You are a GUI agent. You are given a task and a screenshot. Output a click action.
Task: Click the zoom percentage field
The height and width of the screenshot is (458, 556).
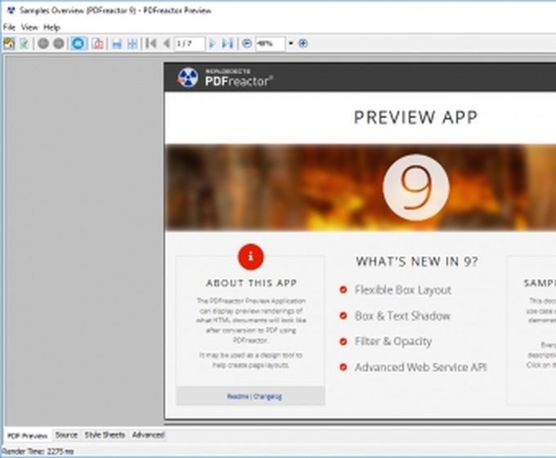coord(270,43)
